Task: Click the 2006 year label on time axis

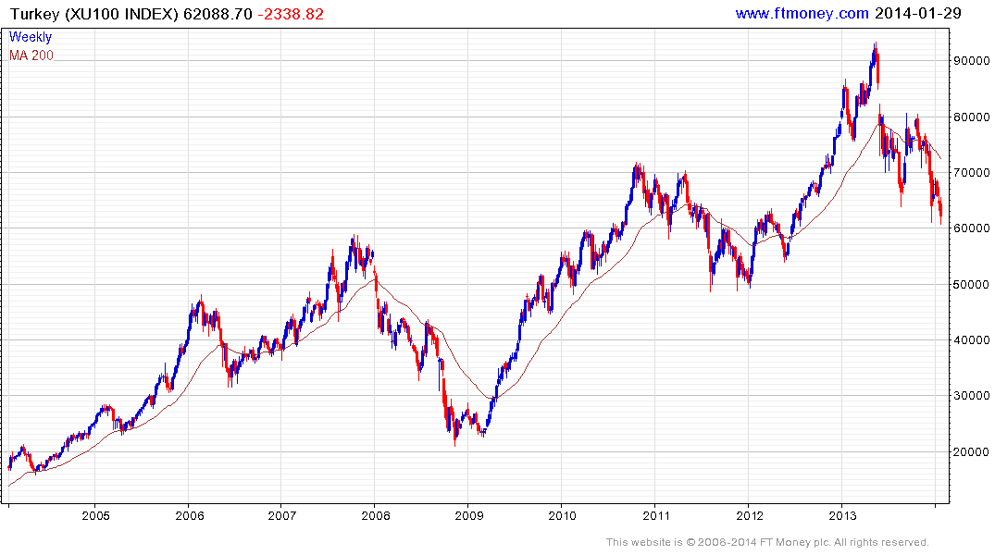Action: [x=190, y=515]
